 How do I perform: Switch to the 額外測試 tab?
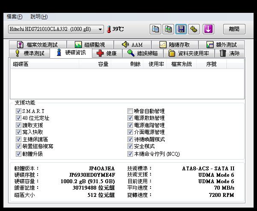(222, 45)
